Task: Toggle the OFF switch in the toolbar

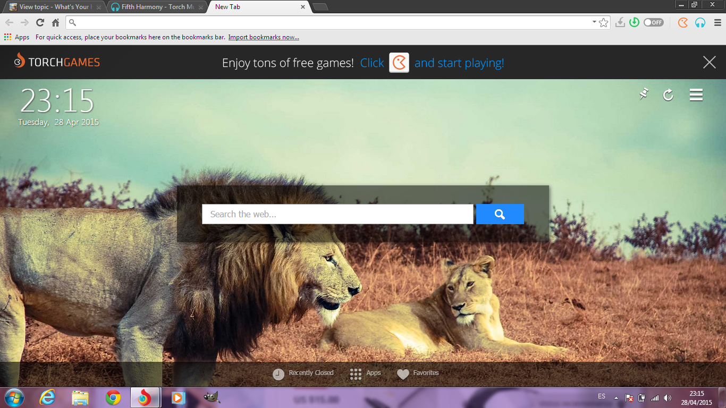Action: click(653, 22)
